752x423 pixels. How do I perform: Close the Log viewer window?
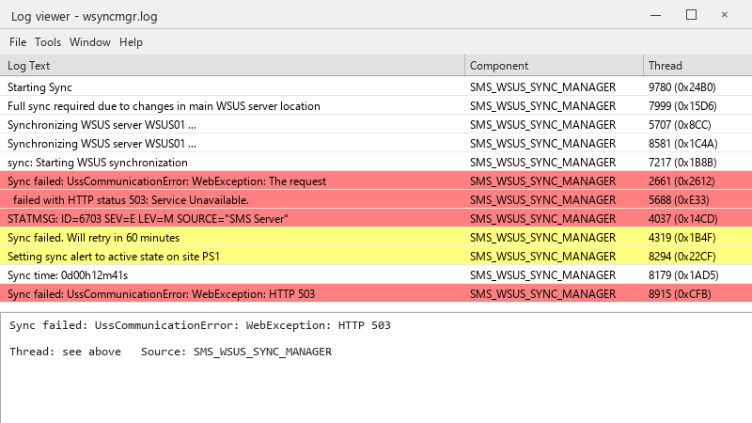(725, 15)
